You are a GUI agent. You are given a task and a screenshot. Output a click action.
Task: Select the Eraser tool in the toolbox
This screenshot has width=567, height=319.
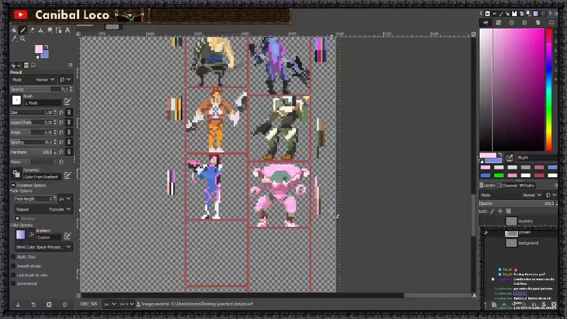(x=32, y=30)
